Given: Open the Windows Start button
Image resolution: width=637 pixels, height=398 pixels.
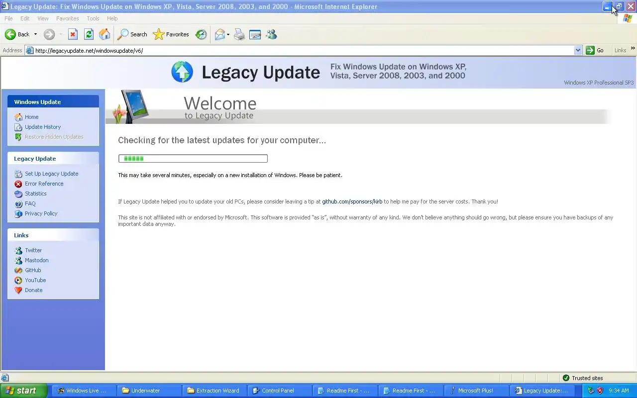Looking at the screenshot, I should pyautogui.click(x=23, y=391).
